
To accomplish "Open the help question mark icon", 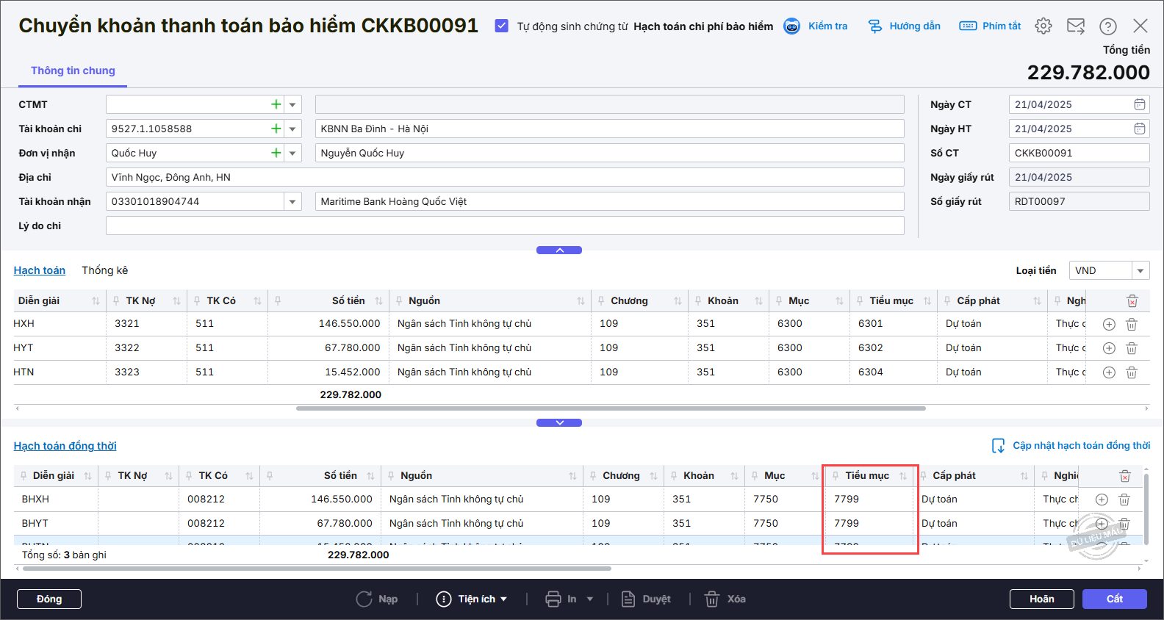I will (1108, 26).
